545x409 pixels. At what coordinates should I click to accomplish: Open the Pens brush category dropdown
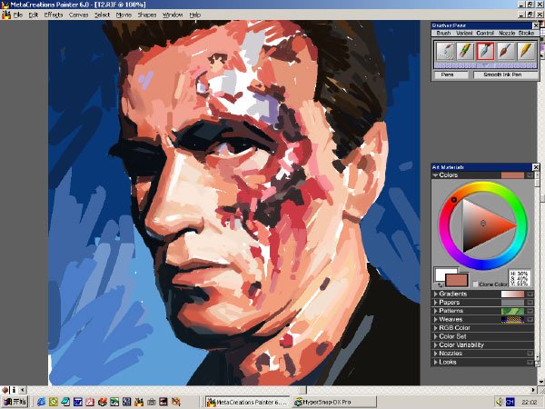(x=451, y=75)
